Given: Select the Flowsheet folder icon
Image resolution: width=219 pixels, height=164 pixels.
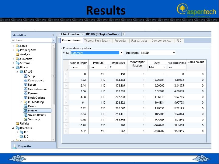Looking at the screenshot, I should coord(18,59).
